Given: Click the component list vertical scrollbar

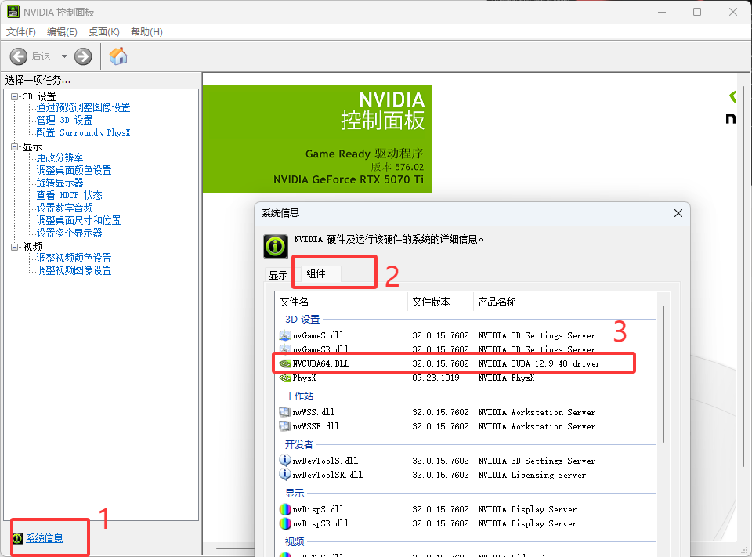Looking at the screenshot, I should 663,374.
